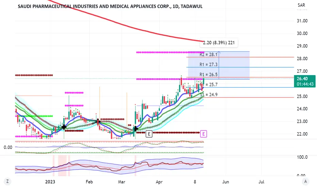Click the 22.00 price axis label
The image size is (317, 187).
pos(302,134)
